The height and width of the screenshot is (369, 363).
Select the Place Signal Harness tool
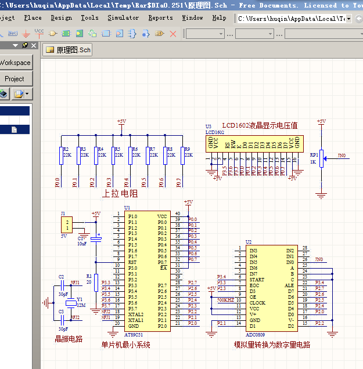coord(132,34)
